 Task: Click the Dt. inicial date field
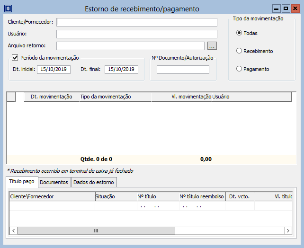point(54,69)
